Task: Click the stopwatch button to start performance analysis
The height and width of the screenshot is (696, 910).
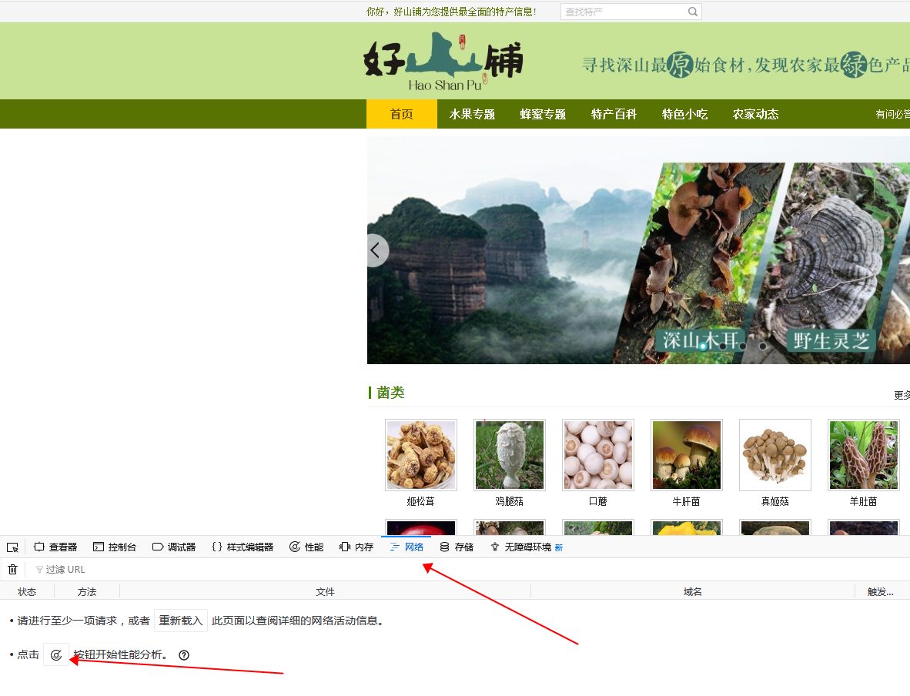Action: coord(56,655)
